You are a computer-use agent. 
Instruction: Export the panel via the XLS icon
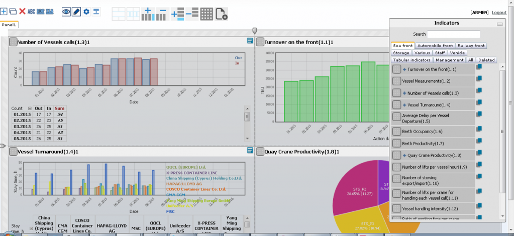click(50, 12)
